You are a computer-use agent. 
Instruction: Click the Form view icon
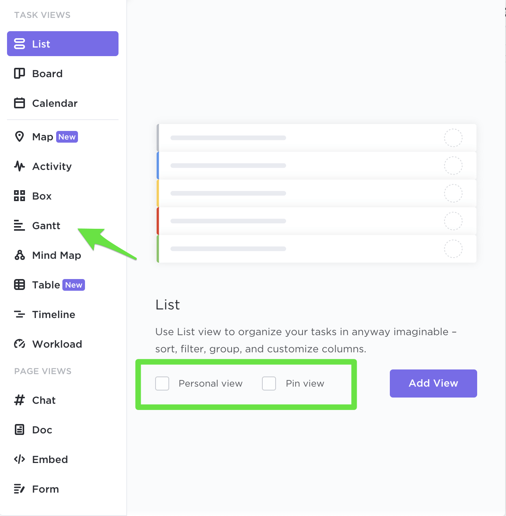point(19,489)
